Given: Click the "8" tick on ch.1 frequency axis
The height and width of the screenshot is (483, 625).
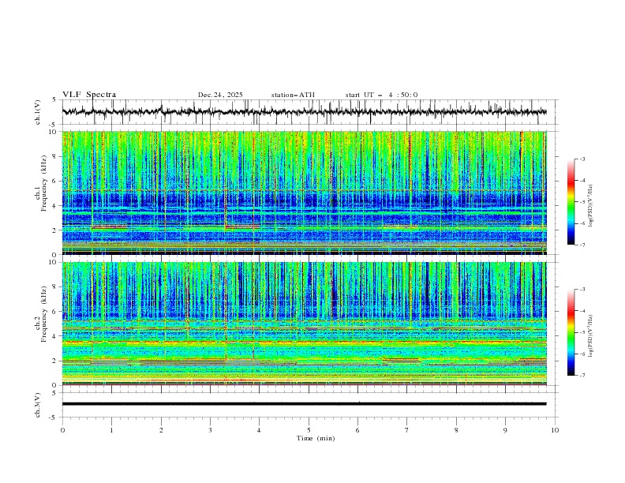Looking at the screenshot, I should (x=56, y=156).
